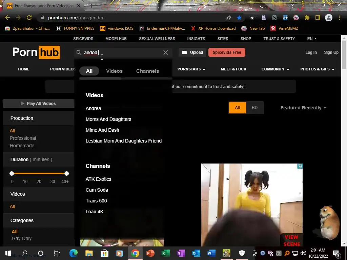Click the browser address bar URL
Viewport: 347px width, 260px height.
coord(76,18)
